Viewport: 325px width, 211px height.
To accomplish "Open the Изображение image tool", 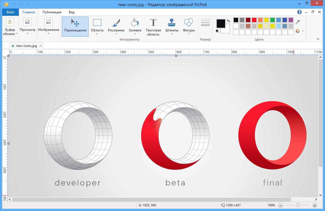I will [49, 27].
